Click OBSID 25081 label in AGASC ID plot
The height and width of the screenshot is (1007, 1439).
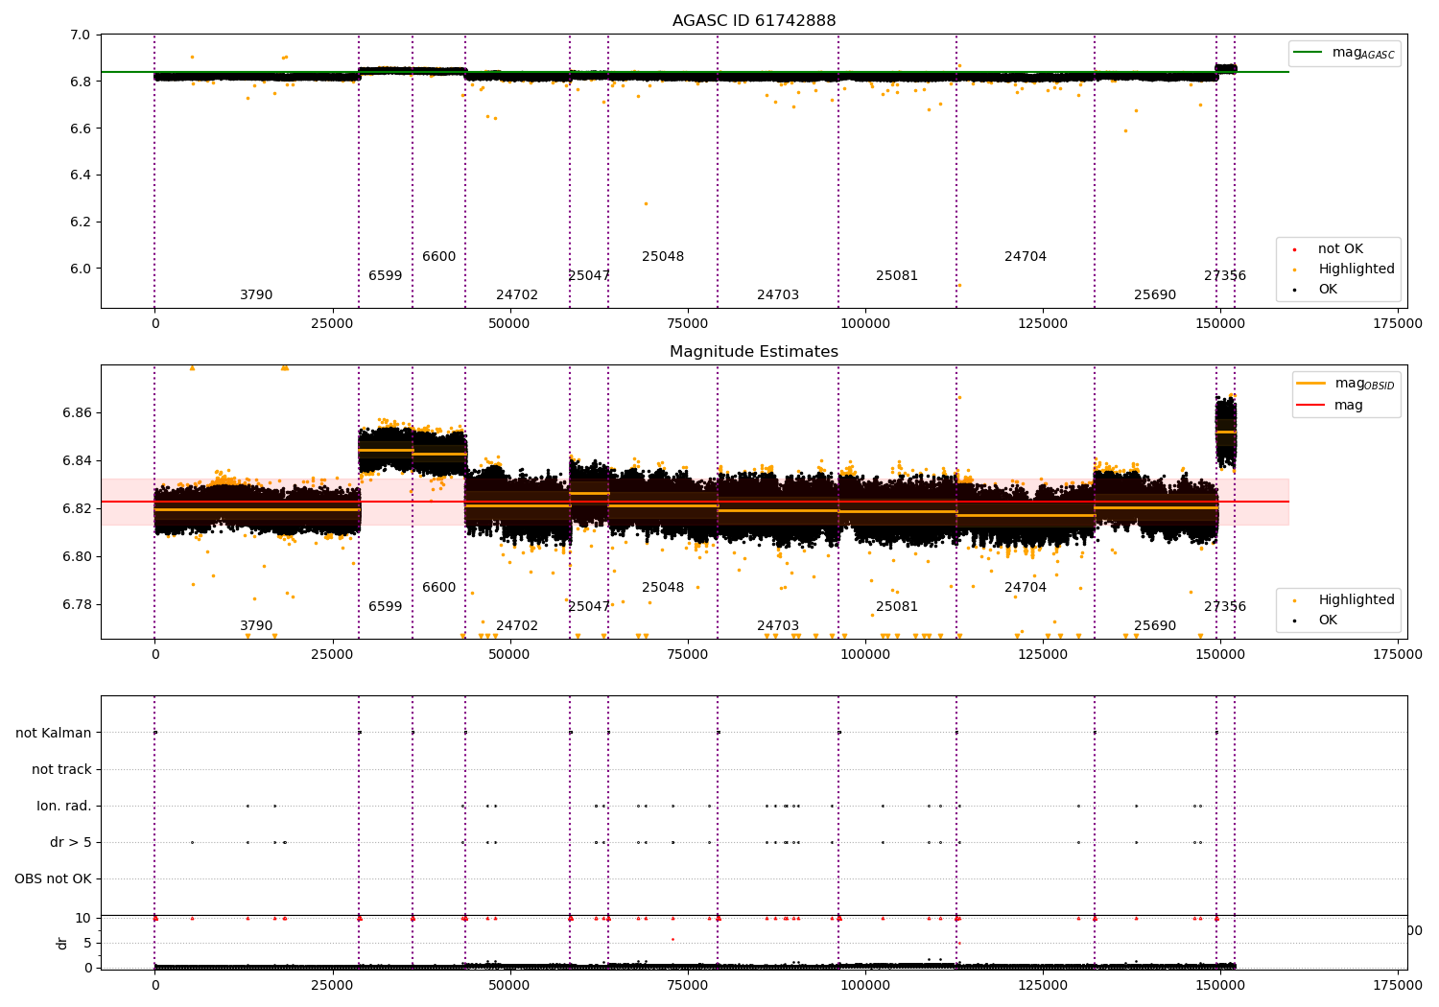(897, 276)
